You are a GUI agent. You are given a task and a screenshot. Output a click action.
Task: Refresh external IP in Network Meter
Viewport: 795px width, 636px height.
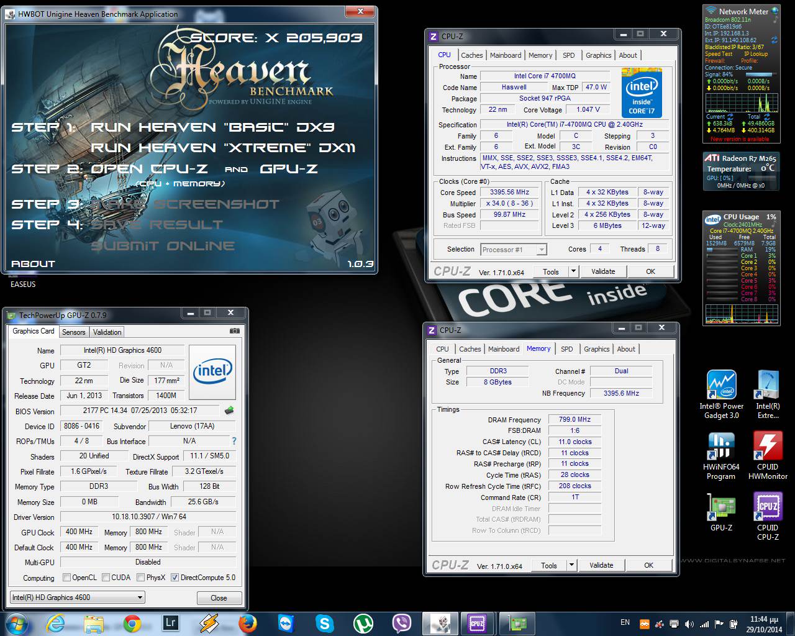click(x=774, y=40)
